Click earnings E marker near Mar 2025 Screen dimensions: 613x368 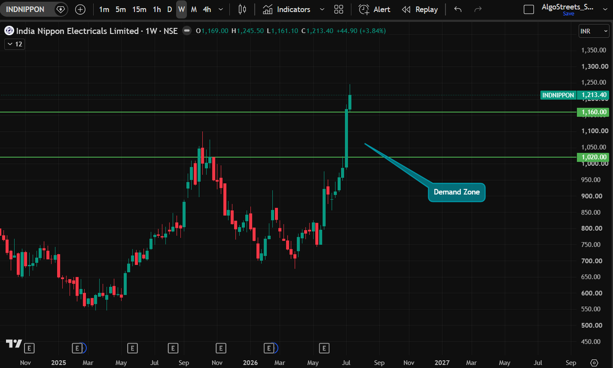point(78,348)
